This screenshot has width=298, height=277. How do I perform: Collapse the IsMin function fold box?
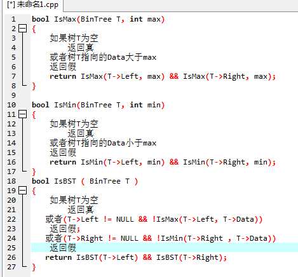pyautogui.click(x=22, y=114)
